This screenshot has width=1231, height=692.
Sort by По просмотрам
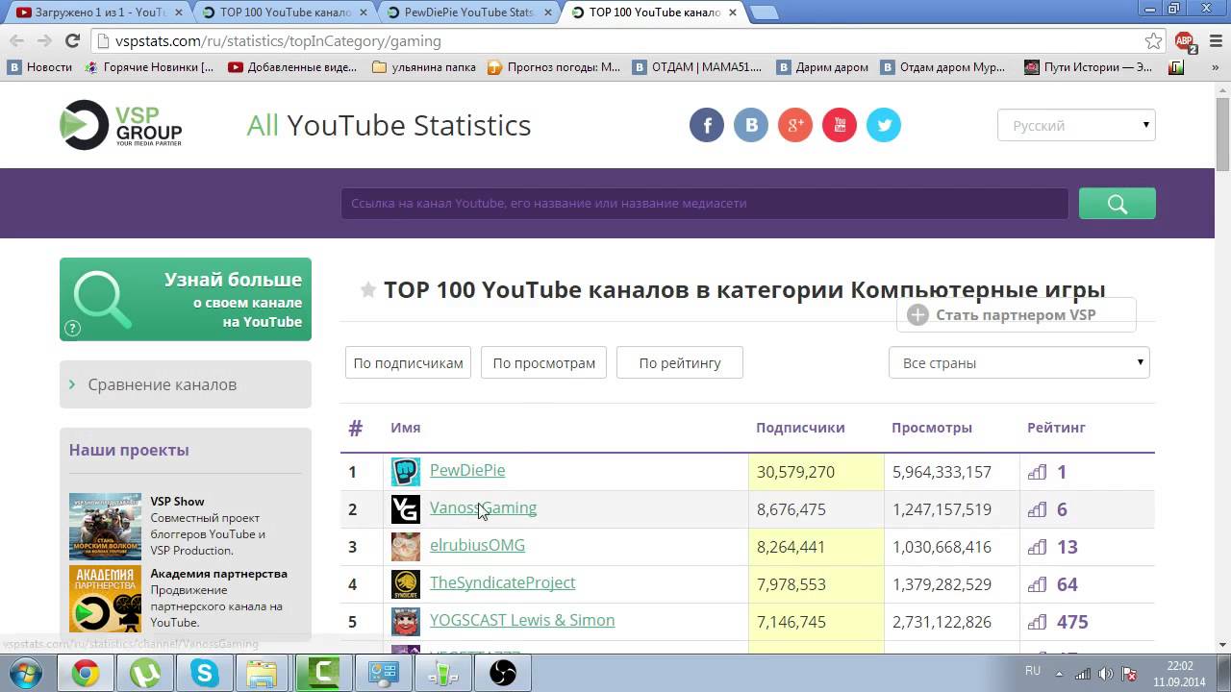tap(543, 363)
